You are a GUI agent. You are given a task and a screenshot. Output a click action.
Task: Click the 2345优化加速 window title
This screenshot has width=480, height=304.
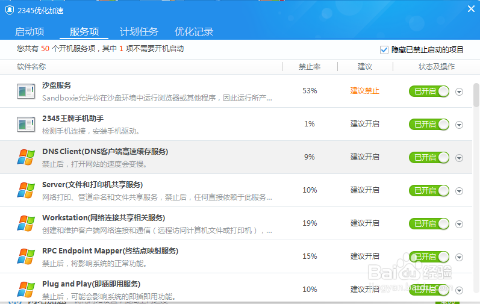(x=40, y=11)
